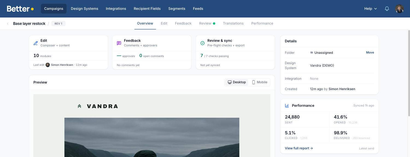Click View full report link
Image resolution: width=410 pixels, height=157 pixels.
click(x=299, y=148)
